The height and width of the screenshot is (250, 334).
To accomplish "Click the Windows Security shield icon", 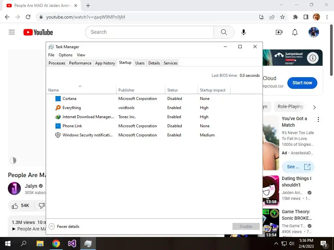I will click(x=58, y=135).
